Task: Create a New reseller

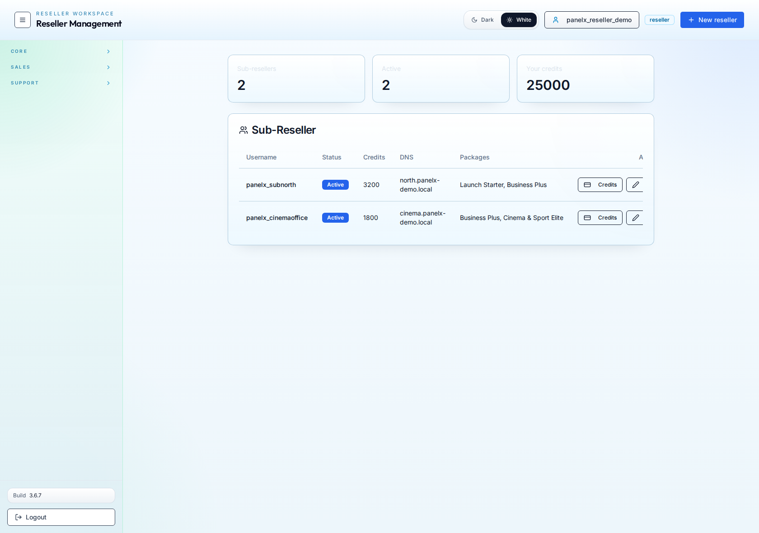Action: [x=712, y=20]
